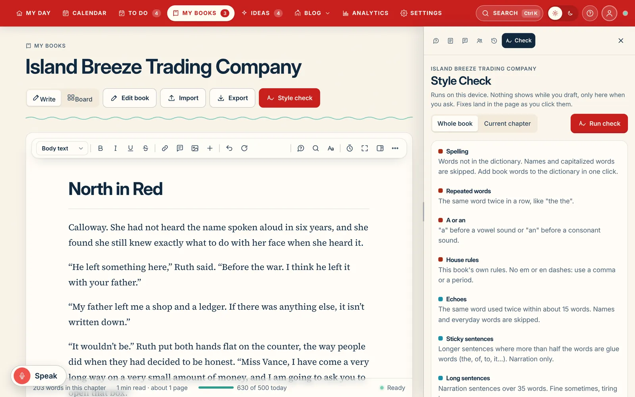The image size is (635, 397).
Task: Go to Calendar
Action: tap(85, 13)
